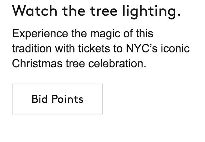Click the word 'Watch' in the heading
The image size is (205, 142).
(x=34, y=12)
